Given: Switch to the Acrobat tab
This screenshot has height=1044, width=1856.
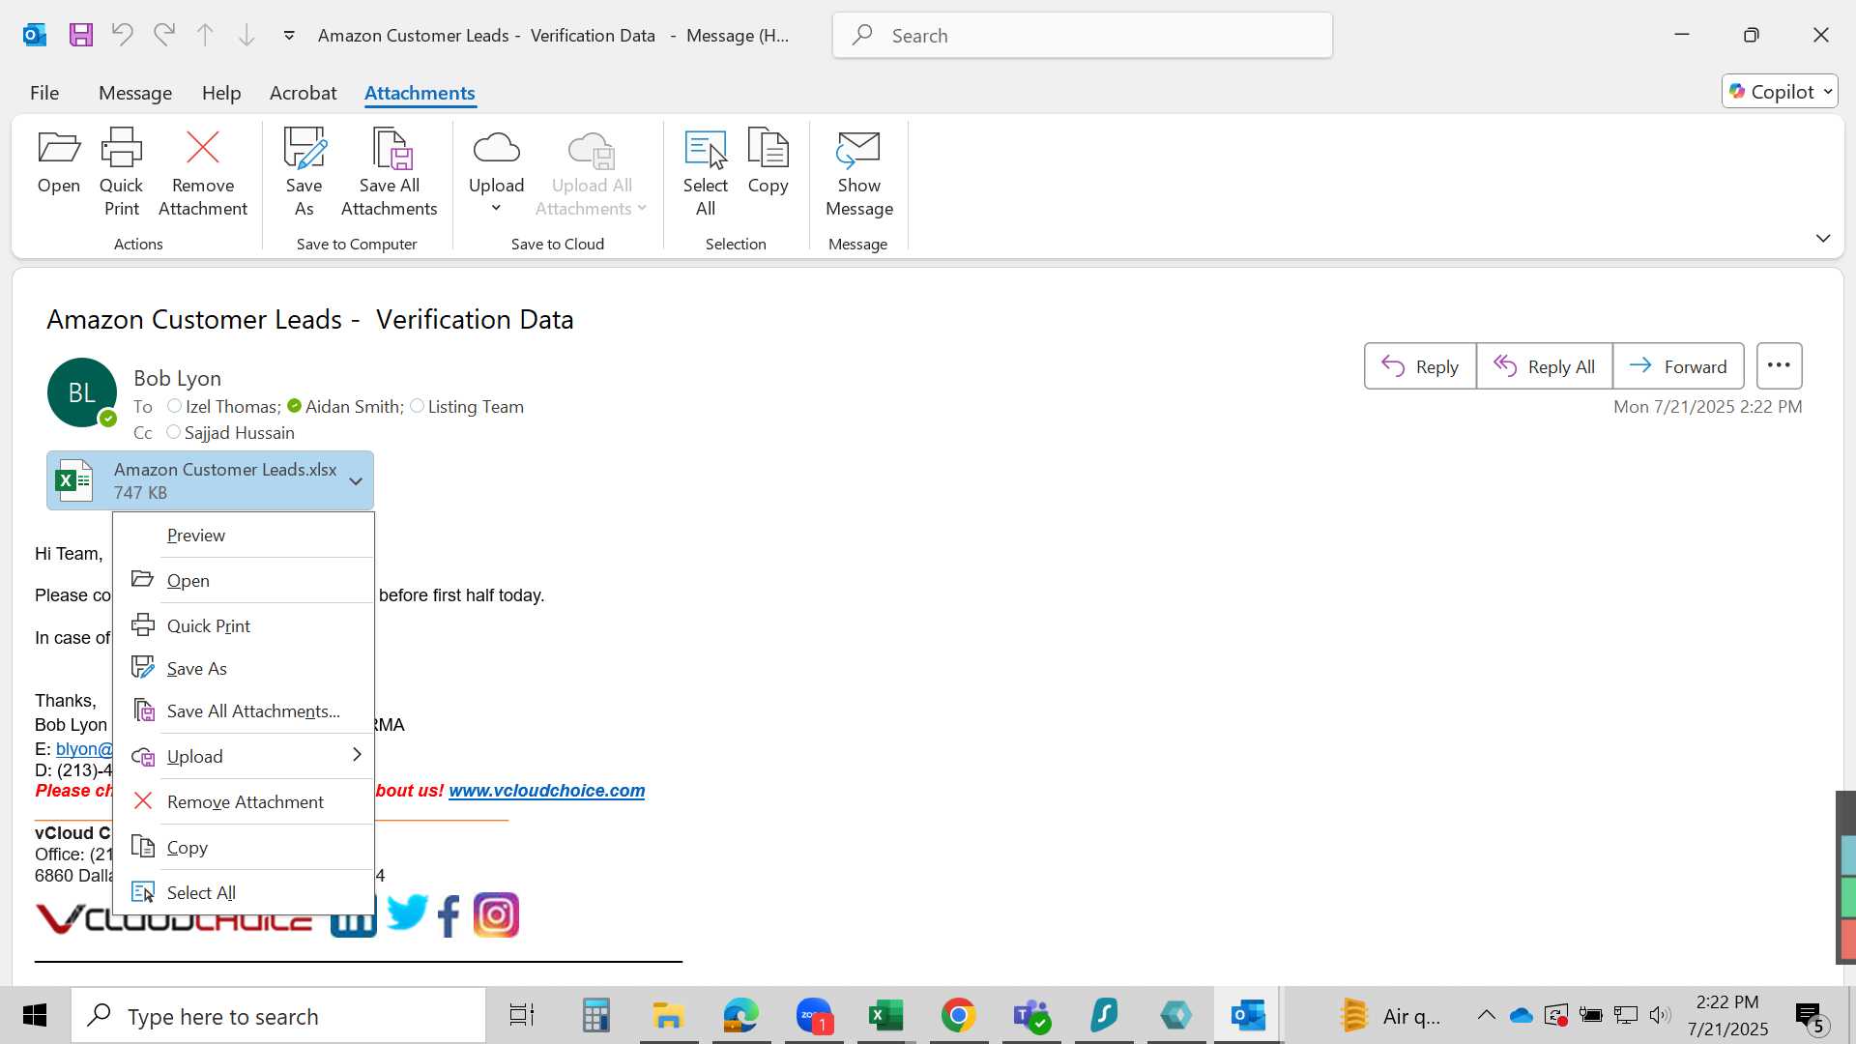Looking at the screenshot, I should click(304, 93).
